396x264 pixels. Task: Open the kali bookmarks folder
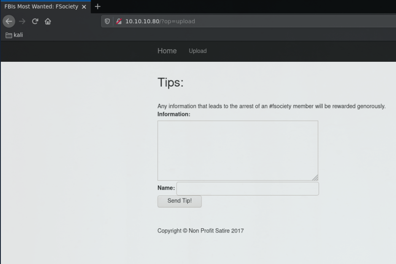point(14,35)
